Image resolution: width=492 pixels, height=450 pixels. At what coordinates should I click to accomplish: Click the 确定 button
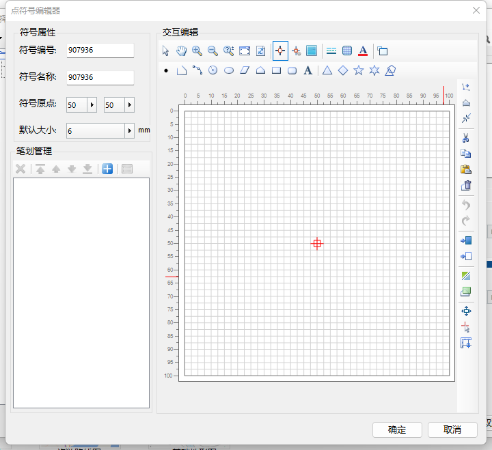tap(397, 430)
